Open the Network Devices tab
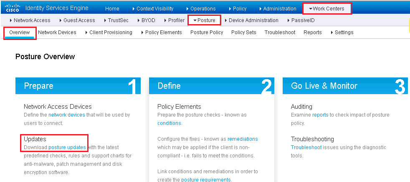 (57, 32)
